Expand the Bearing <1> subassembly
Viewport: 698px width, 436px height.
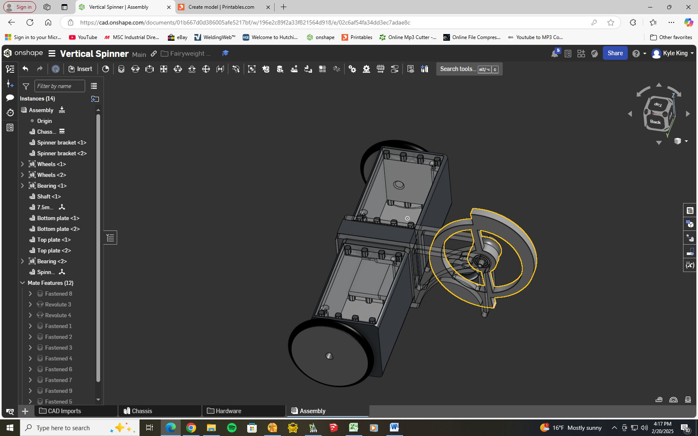pyautogui.click(x=22, y=186)
